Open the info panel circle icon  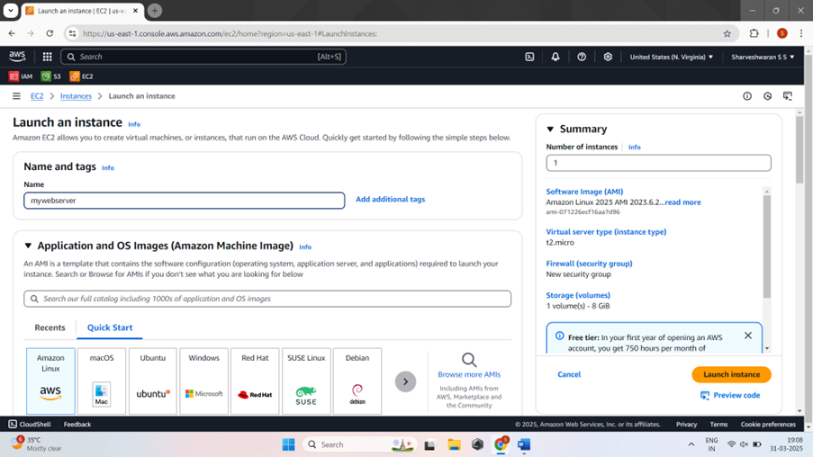(x=747, y=96)
